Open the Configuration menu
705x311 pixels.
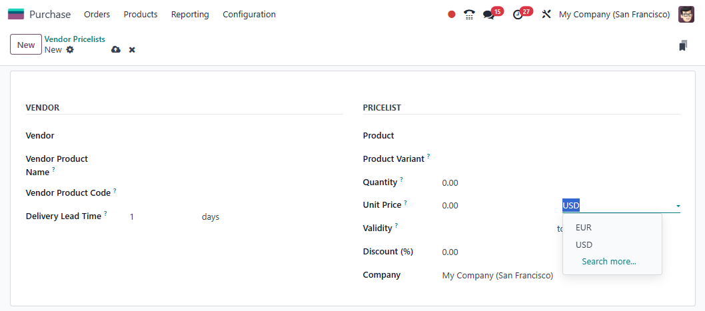coord(249,14)
